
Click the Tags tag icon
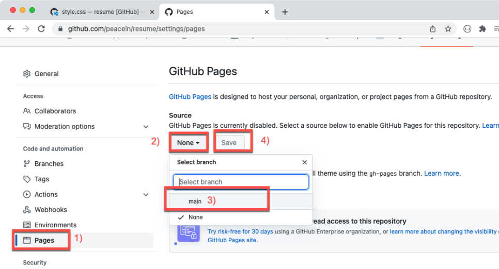(x=27, y=179)
